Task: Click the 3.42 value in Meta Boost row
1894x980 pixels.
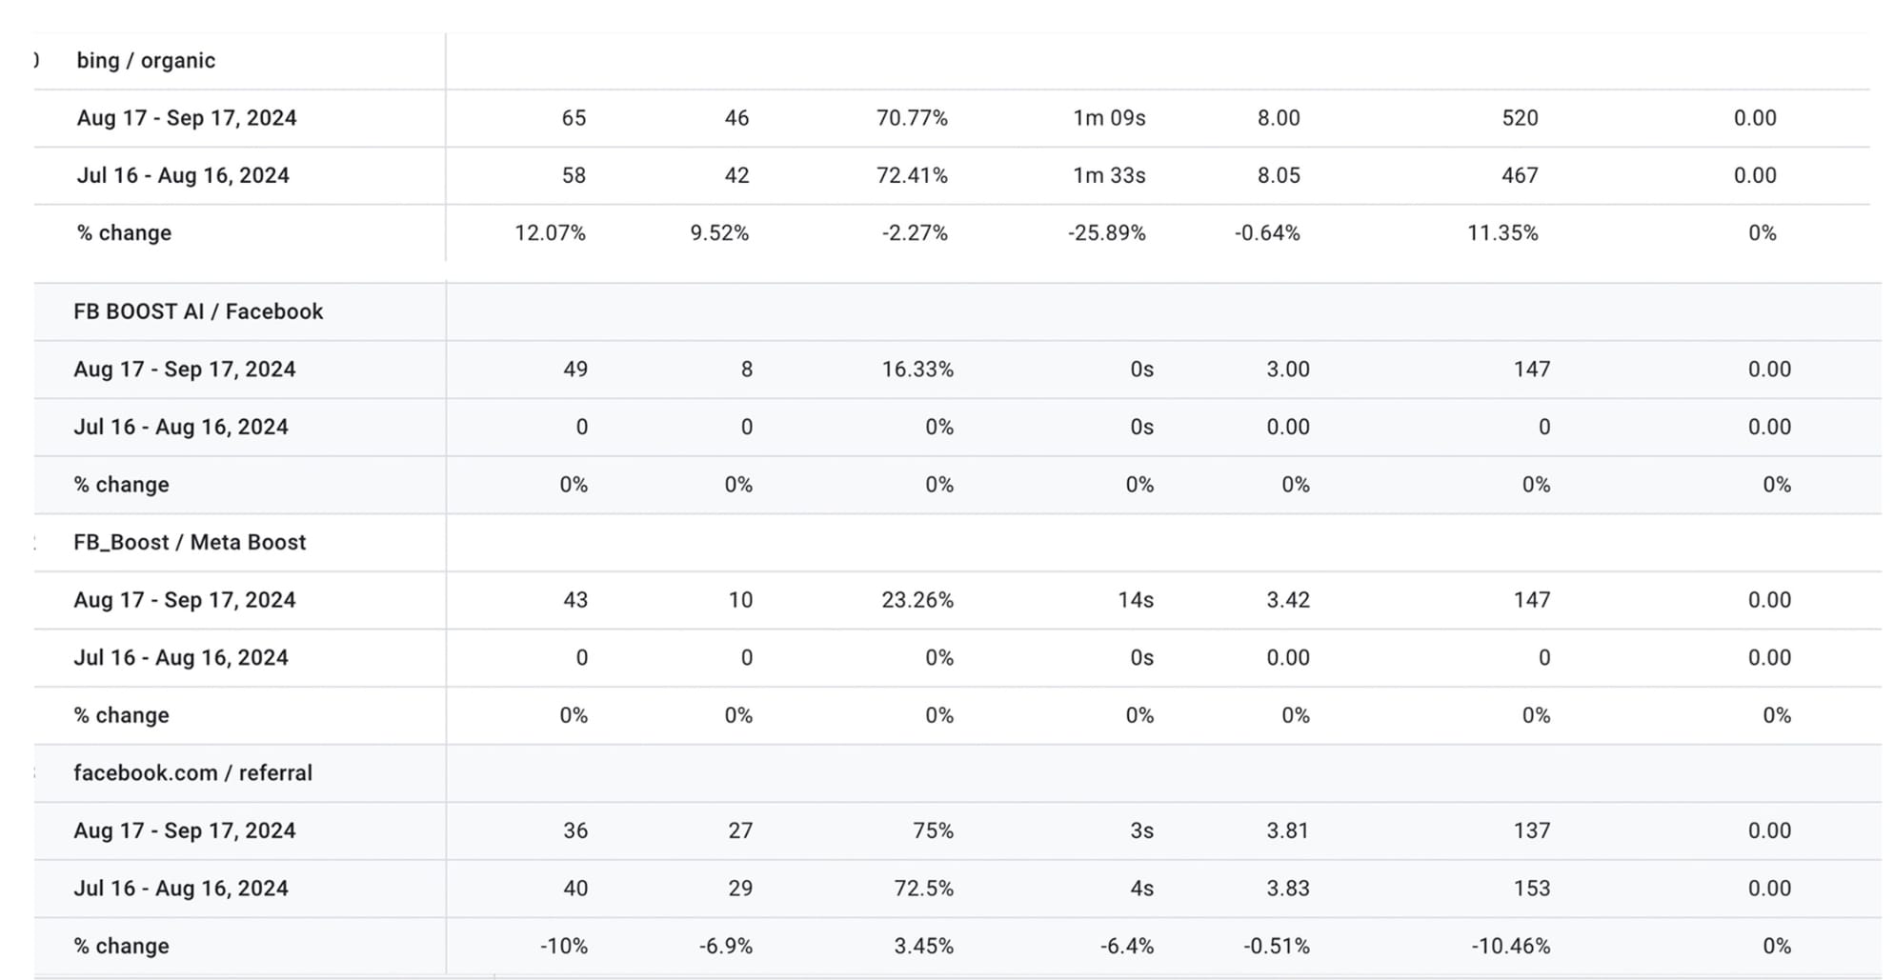Action: tap(1287, 600)
